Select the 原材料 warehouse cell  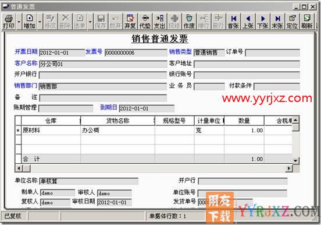click(x=51, y=131)
